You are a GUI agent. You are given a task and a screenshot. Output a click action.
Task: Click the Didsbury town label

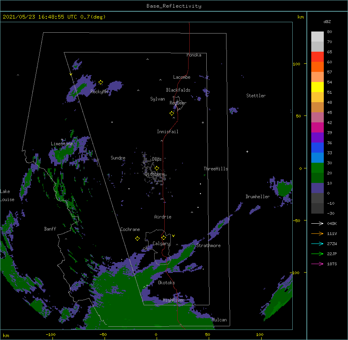pos(155,174)
